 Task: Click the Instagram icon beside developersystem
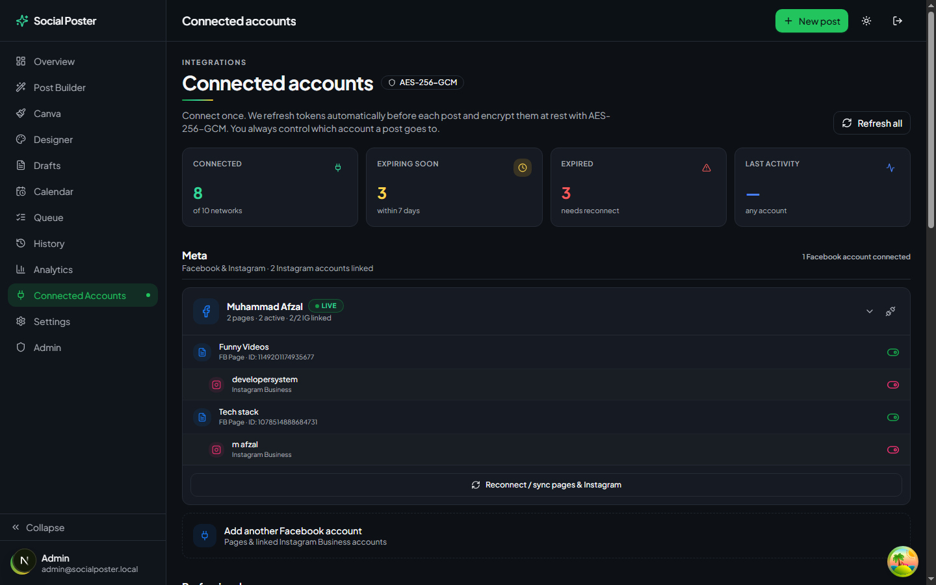216,385
